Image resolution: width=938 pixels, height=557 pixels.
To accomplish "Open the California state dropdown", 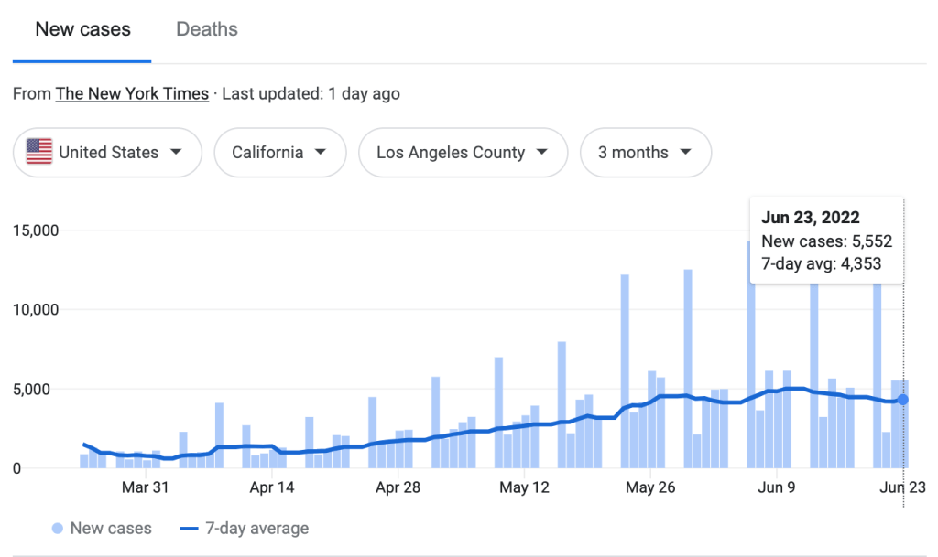I will point(279,153).
